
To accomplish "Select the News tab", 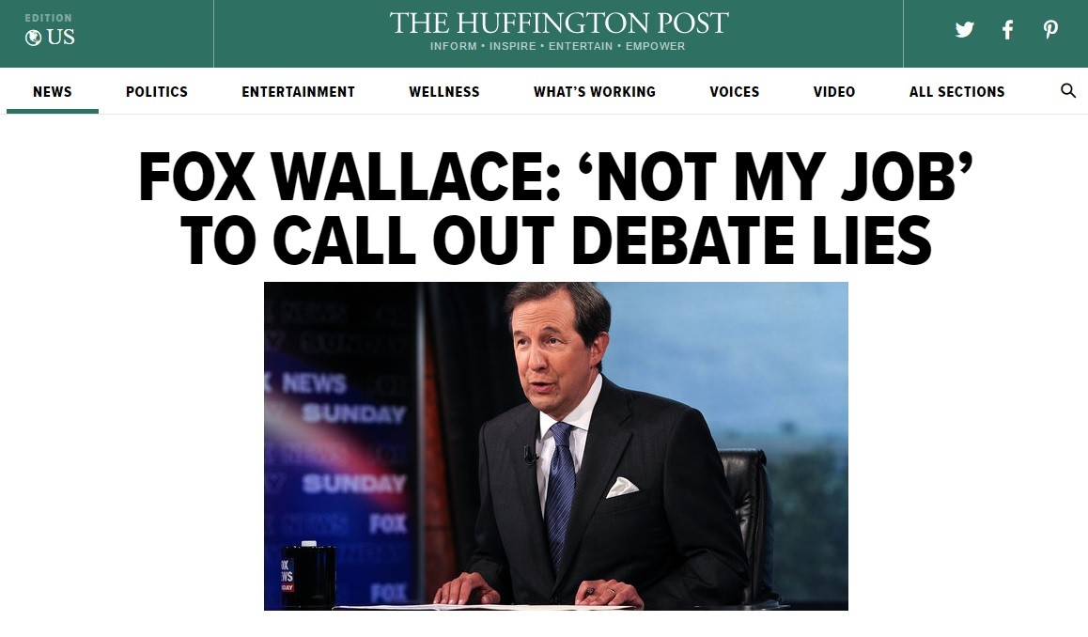I will pos(52,91).
